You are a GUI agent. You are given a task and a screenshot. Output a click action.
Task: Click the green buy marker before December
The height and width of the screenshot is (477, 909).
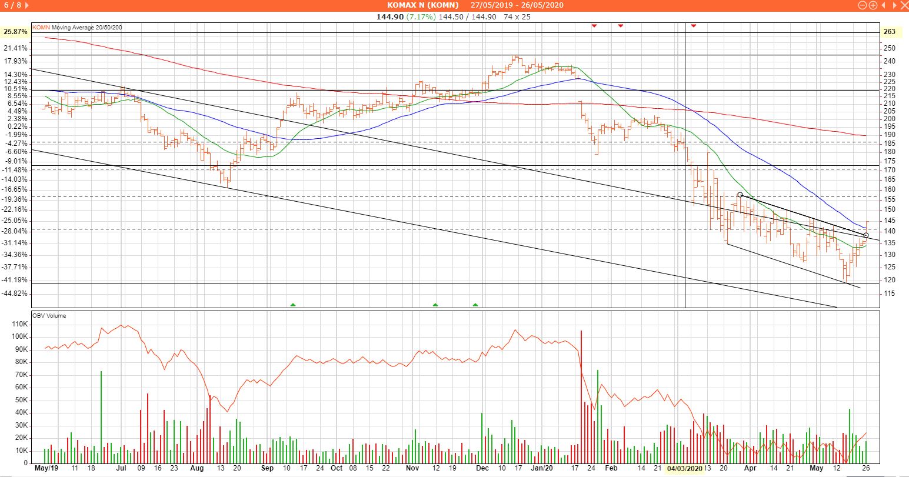click(x=475, y=305)
